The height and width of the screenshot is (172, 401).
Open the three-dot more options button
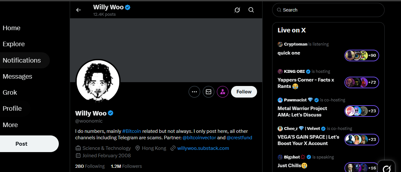(x=194, y=92)
